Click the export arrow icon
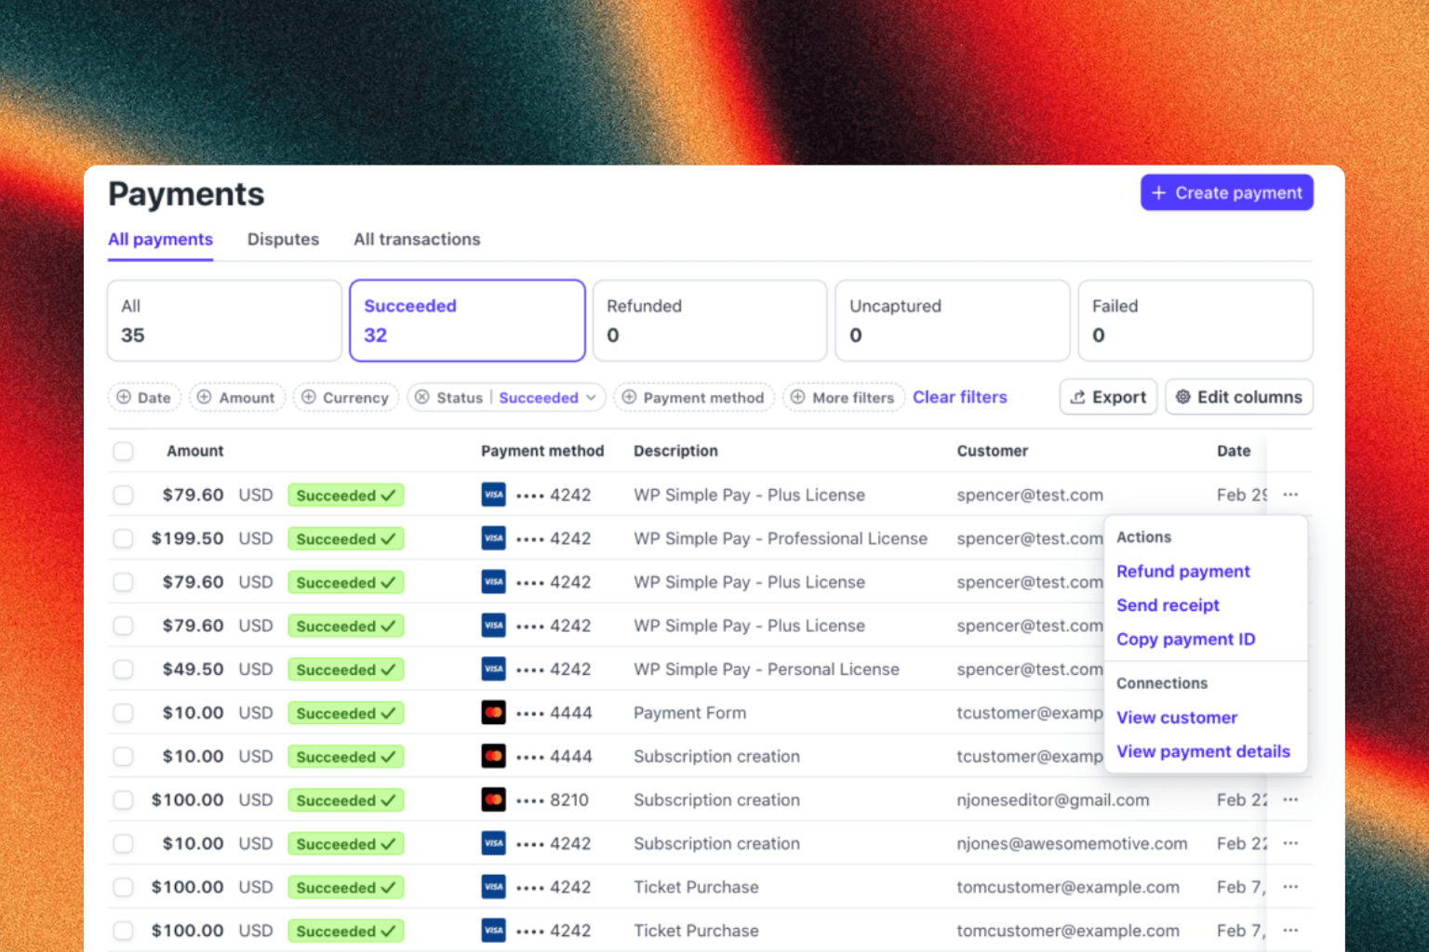Viewport: 1429px width, 952px height. (x=1077, y=397)
